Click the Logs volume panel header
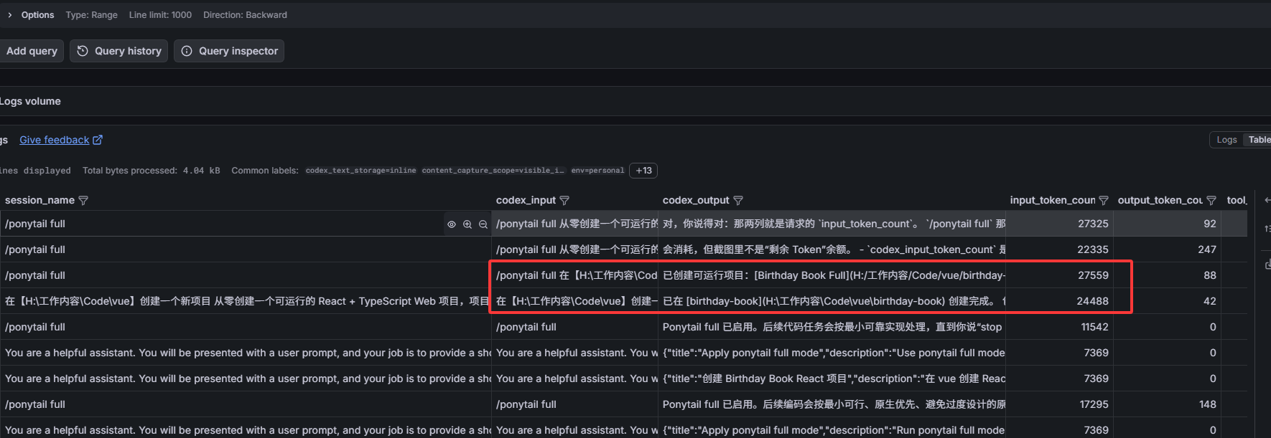The height and width of the screenshot is (438, 1271). pyautogui.click(x=30, y=101)
